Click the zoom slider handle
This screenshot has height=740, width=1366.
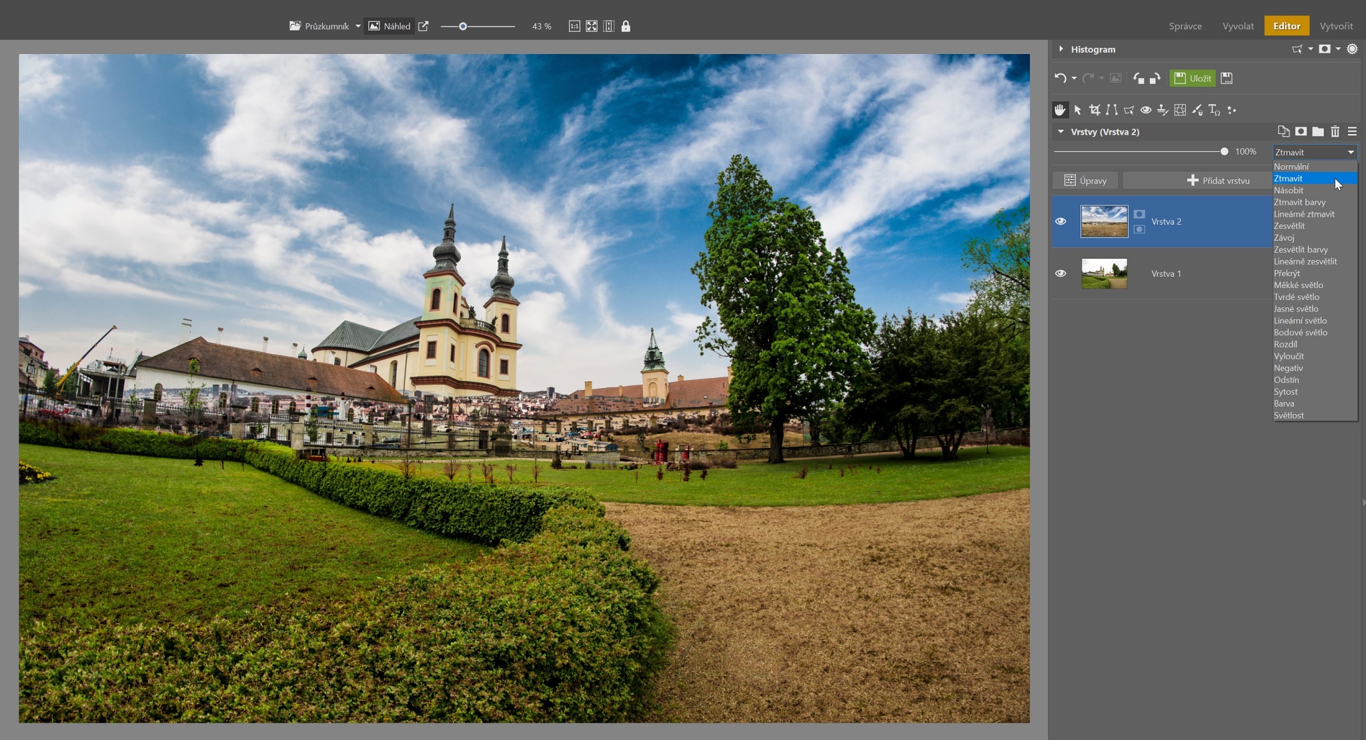(463, 26)
